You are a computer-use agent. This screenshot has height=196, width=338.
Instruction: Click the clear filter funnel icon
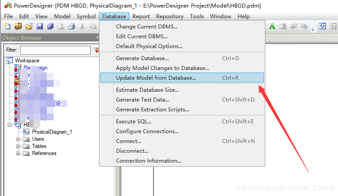97,50
